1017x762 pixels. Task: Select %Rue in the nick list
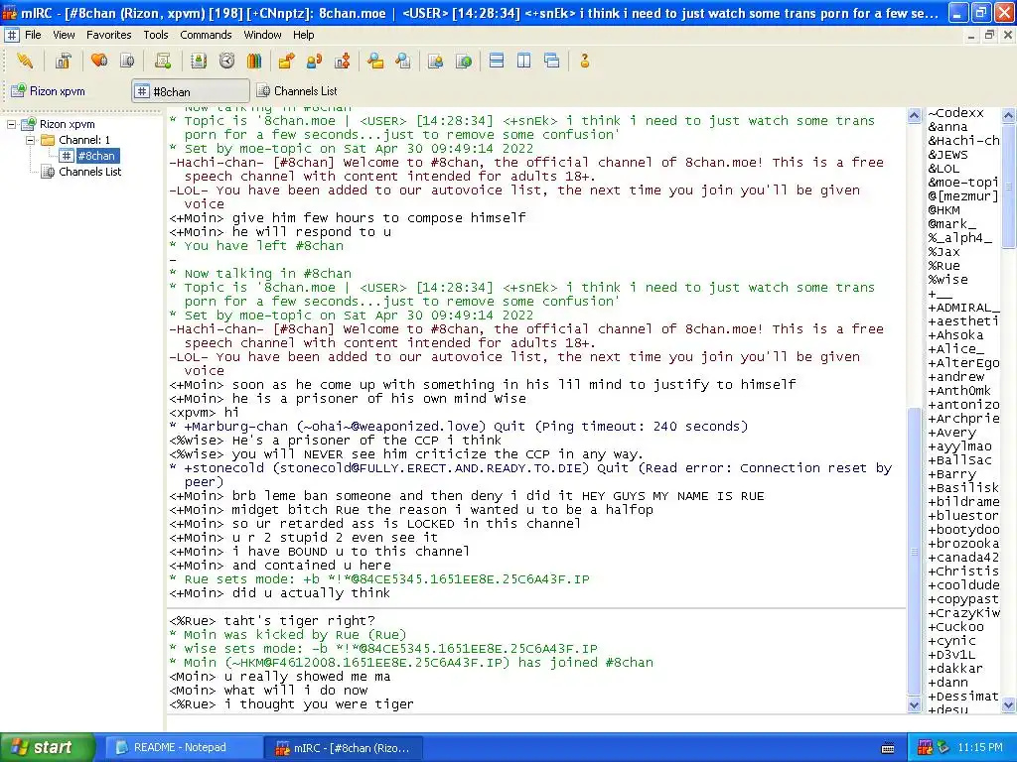point(944,266)
